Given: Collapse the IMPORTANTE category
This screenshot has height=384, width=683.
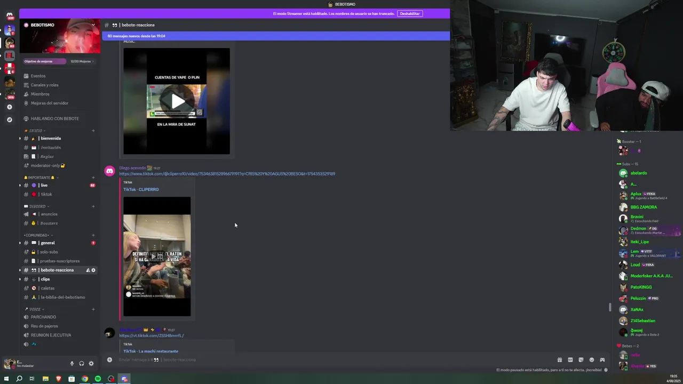Looking at the screenshot, I should pyautogui.click(x=41, y=178).
